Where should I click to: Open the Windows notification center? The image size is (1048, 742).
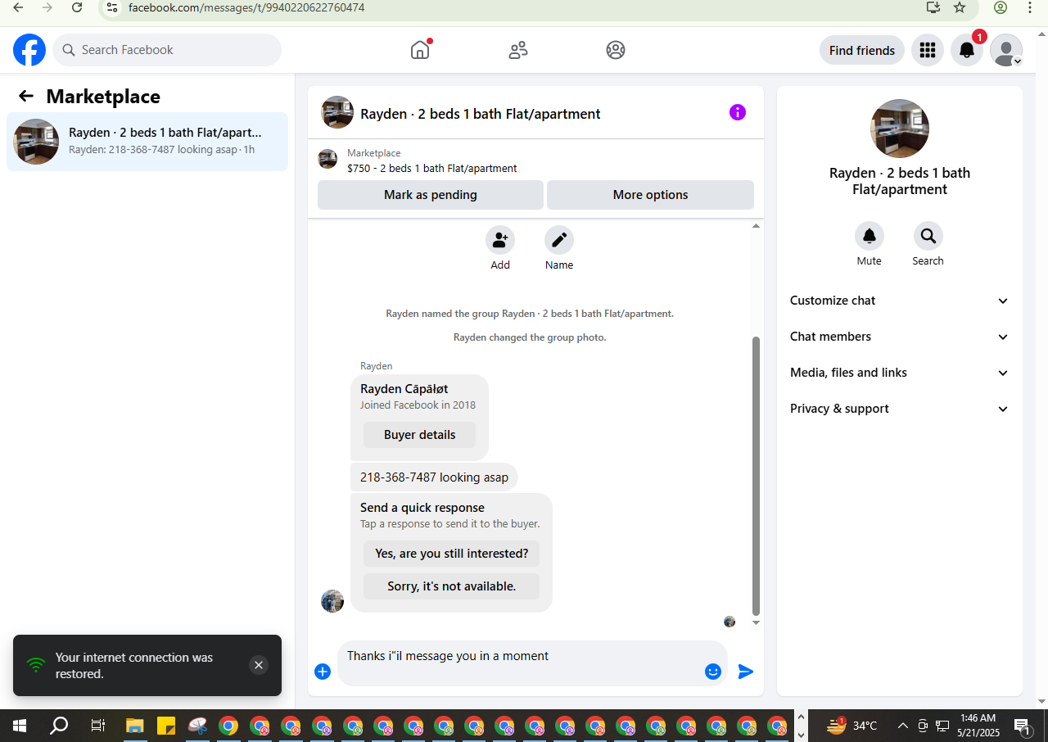(x=1023, y=726)
